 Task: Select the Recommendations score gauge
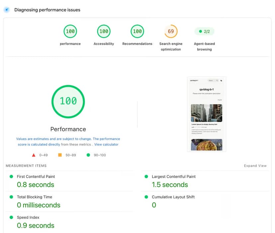tap(137, 31)
